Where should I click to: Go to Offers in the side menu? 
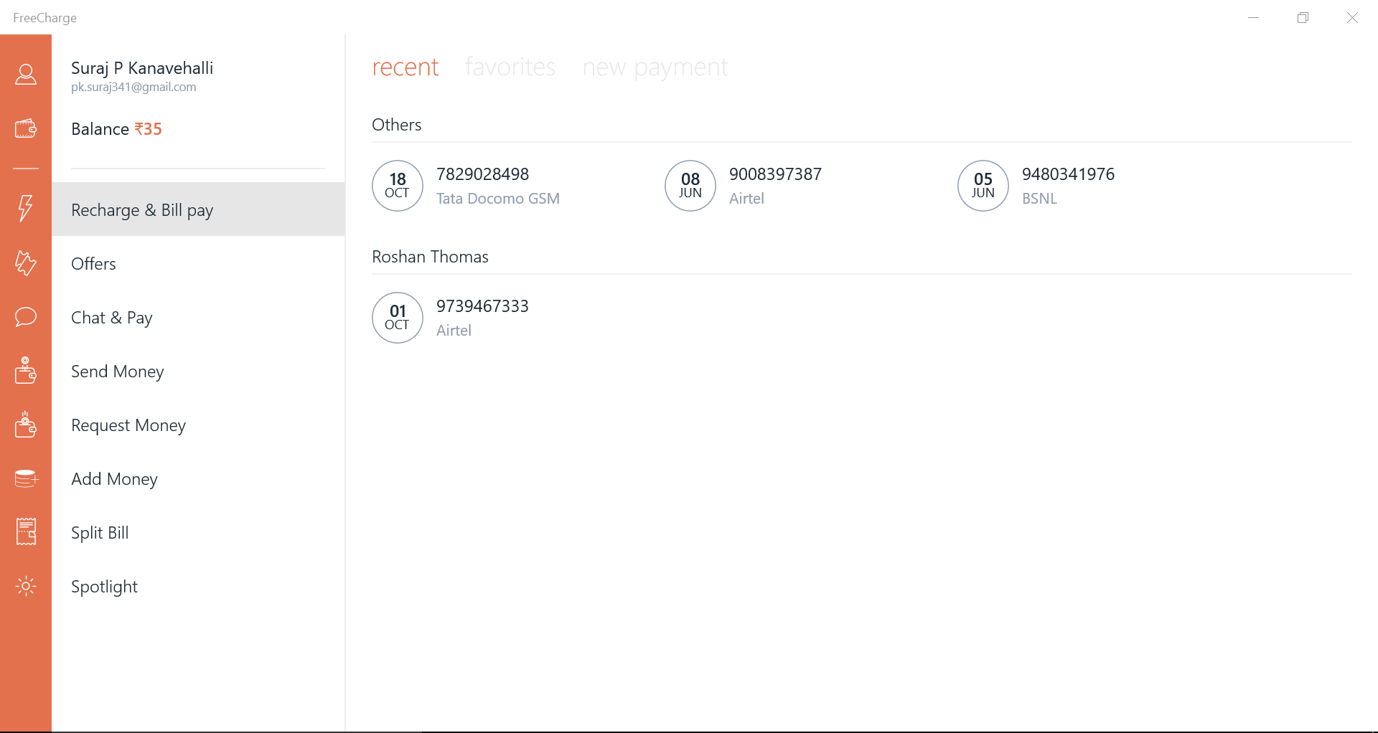[198, 263]
